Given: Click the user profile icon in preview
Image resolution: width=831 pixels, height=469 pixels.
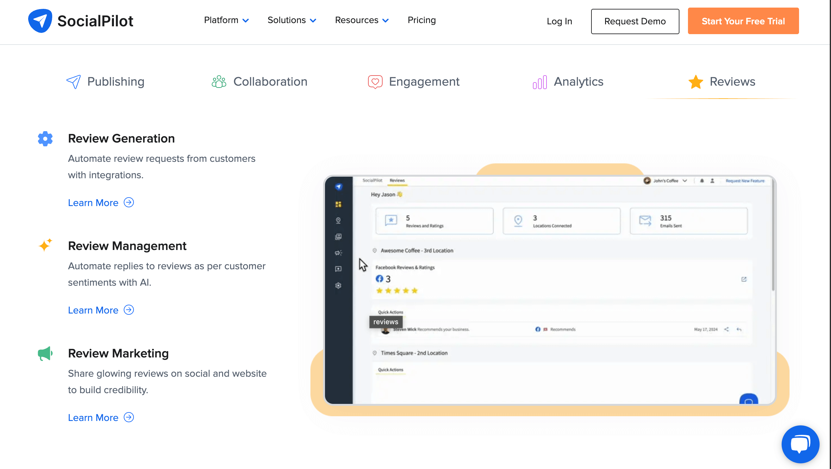Looking at the screenshot, I should (x=712, y=181).
